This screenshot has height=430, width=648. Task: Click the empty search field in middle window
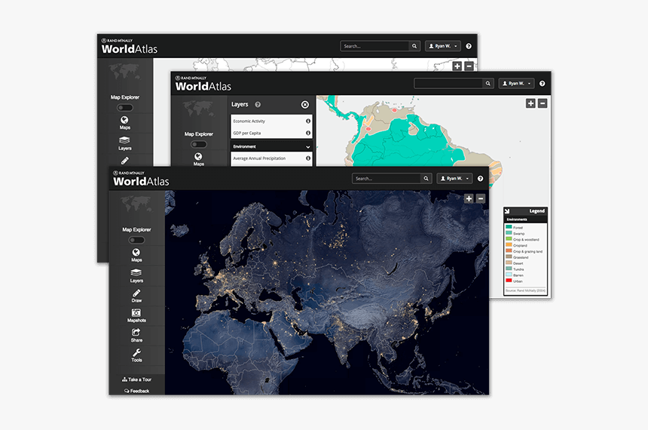[x=448, y=83]
